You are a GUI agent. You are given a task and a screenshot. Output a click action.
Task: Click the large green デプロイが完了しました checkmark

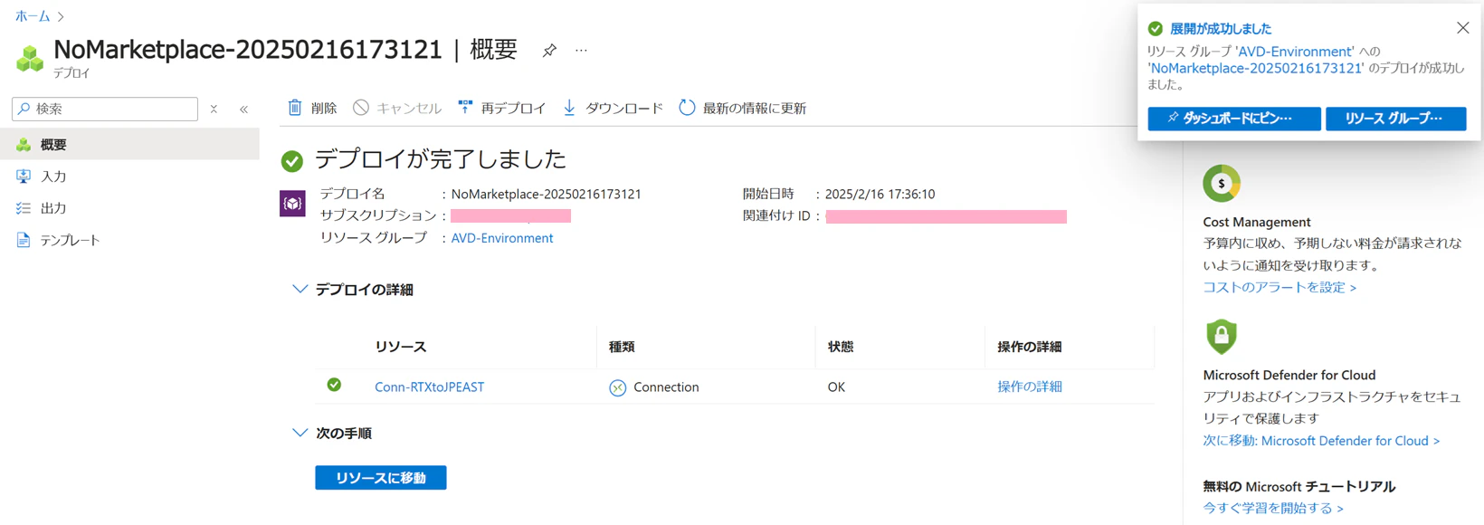coord(292,161)
